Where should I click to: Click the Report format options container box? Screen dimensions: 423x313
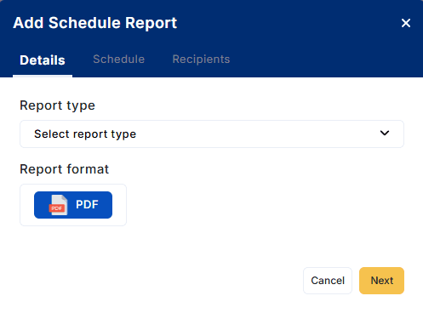coord(73,205)
